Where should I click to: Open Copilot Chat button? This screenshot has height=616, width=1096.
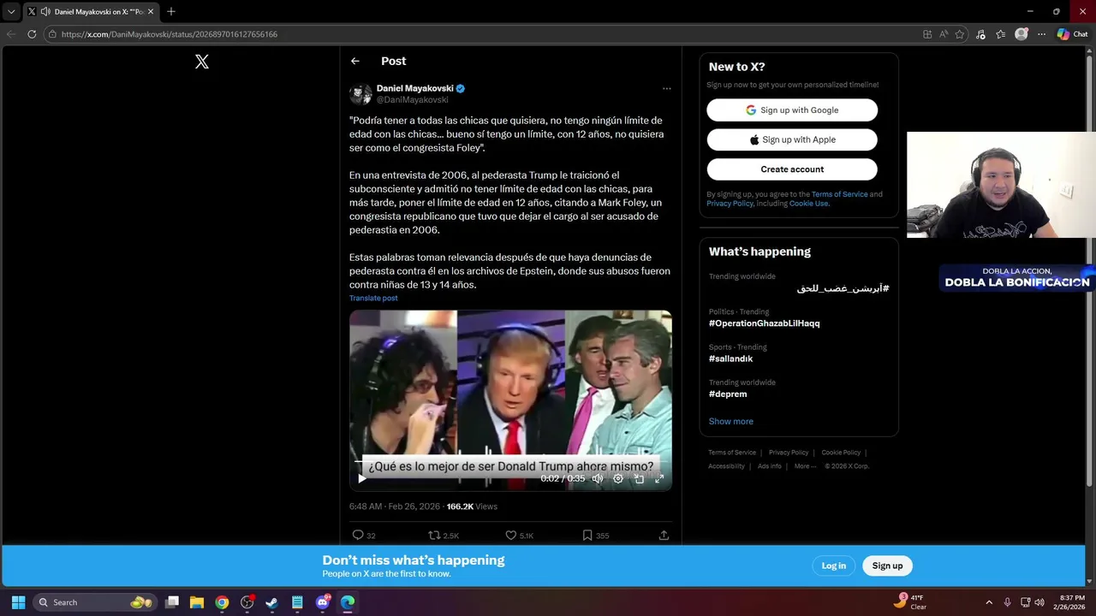pyautogui.click(x=1073, y=34)
